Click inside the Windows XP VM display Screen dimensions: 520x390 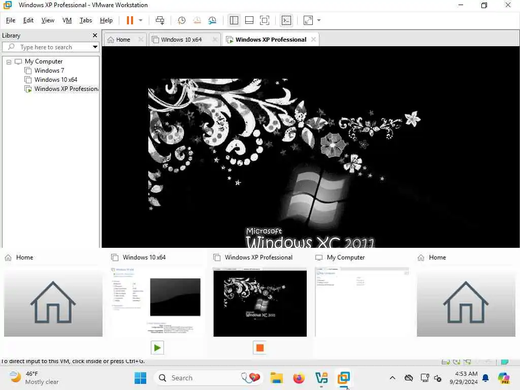coord(310,147)
